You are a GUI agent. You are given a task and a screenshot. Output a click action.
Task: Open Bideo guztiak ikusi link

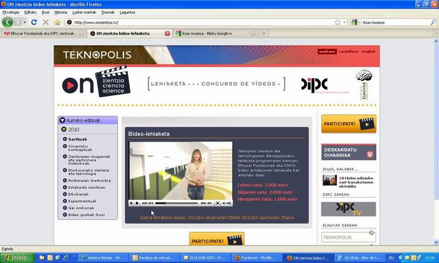coord(87,215)
